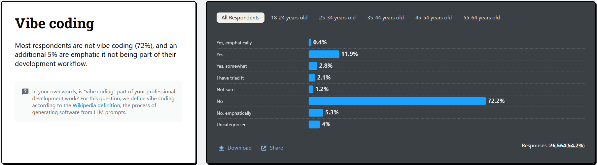Click the question mark speech bubble icon
This screenshot has width=597, height=165.
pos(25,92)
